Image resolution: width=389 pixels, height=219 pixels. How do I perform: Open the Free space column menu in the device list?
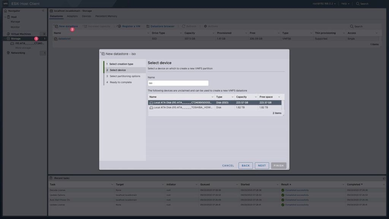(279, 97)
